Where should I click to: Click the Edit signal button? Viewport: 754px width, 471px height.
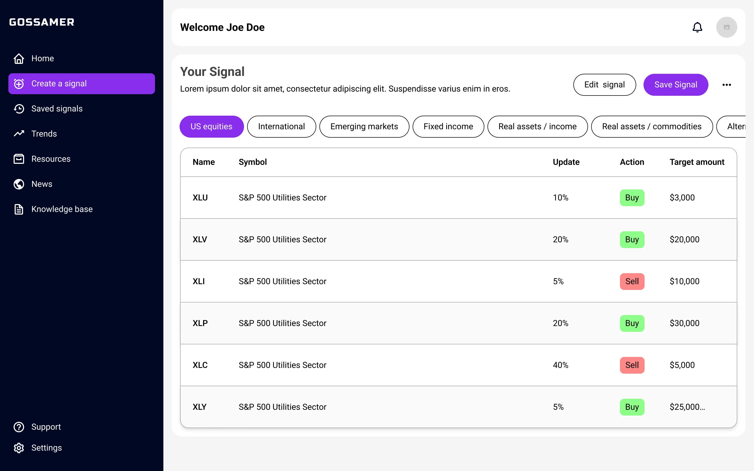tap(604, 85)
